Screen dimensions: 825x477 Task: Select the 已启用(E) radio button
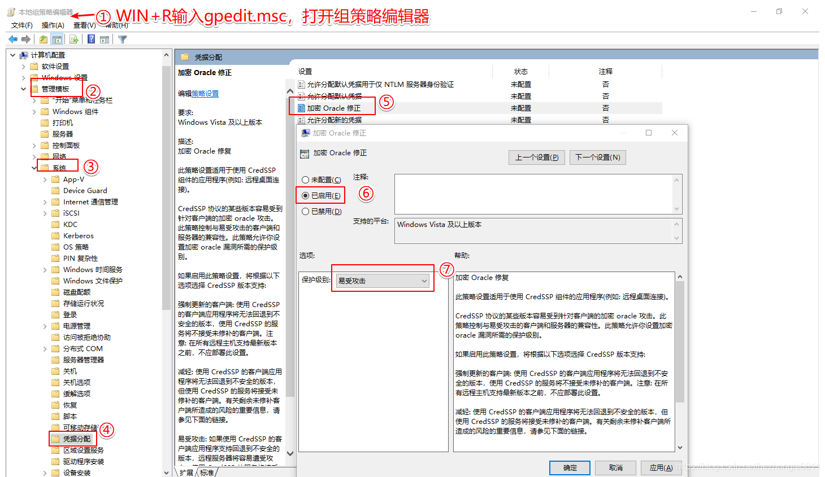(x=305, y=195)
